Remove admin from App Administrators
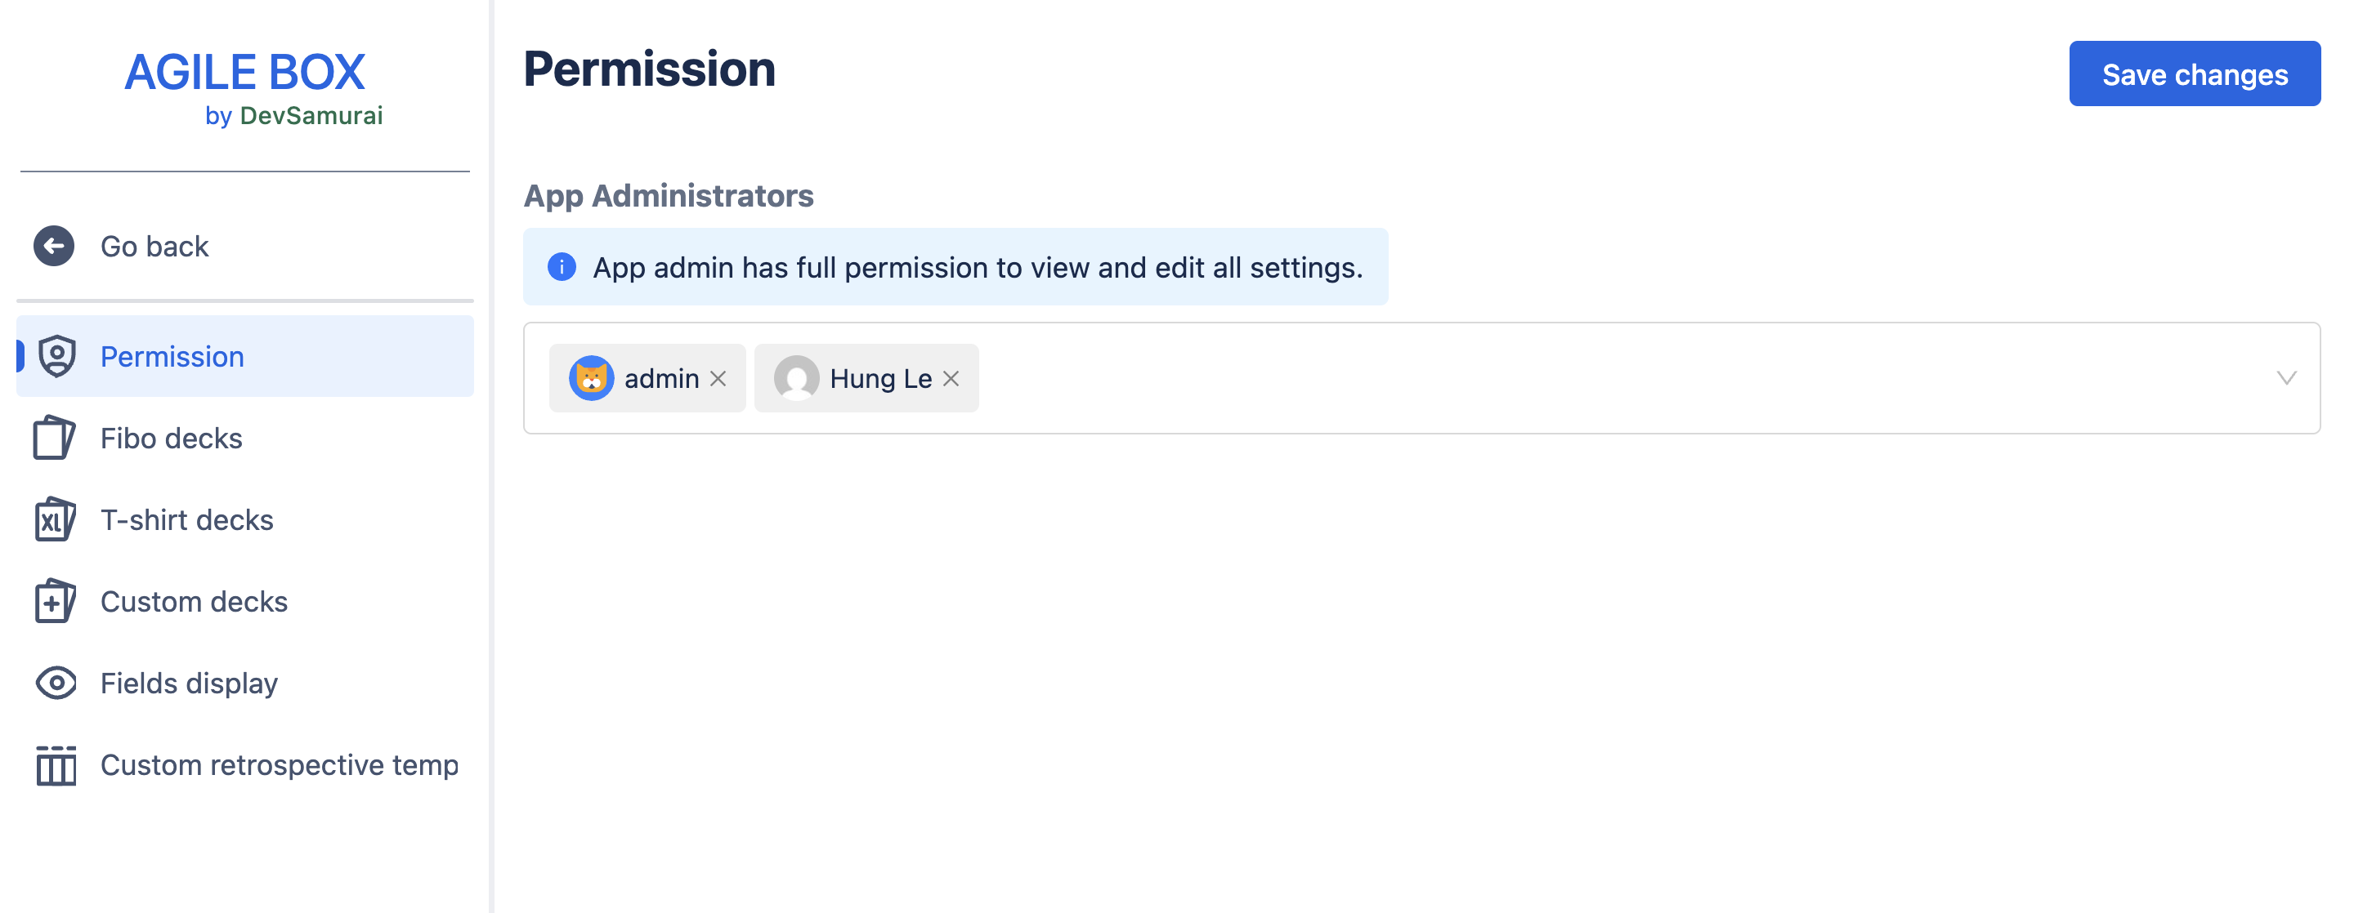 718,378
